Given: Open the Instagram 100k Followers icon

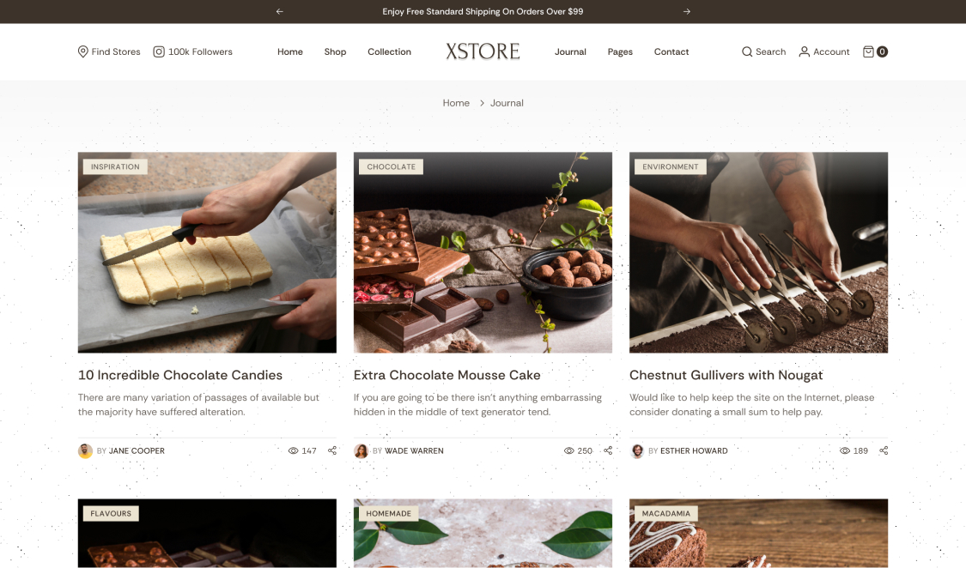Looking at the screenshot, I should (x=159, y=51).
